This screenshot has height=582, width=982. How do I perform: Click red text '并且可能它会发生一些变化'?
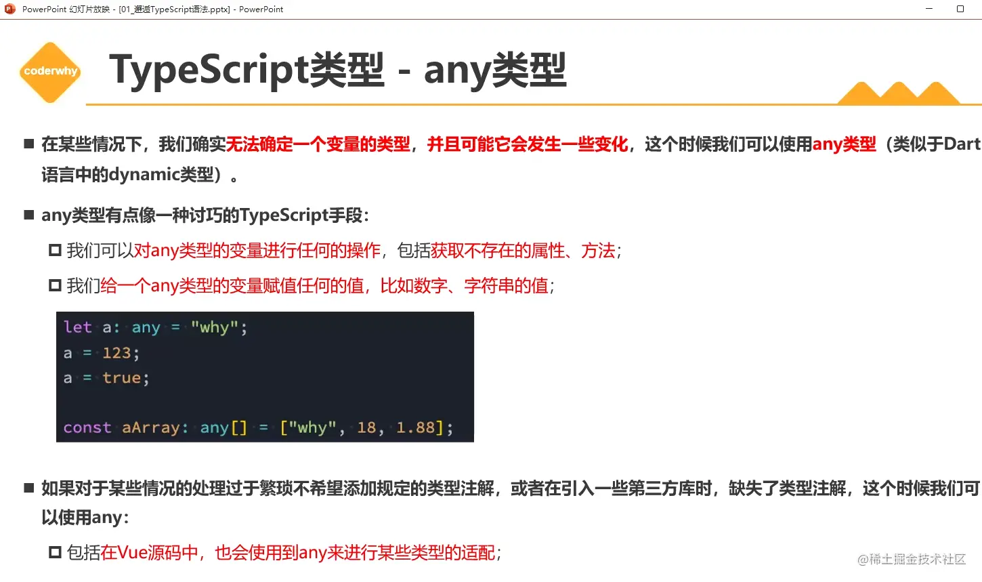coord(528,144)
